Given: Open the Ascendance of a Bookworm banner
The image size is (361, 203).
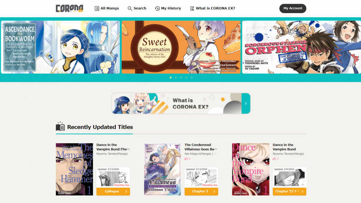Looking at the screenshot, I should coord(60,47).
